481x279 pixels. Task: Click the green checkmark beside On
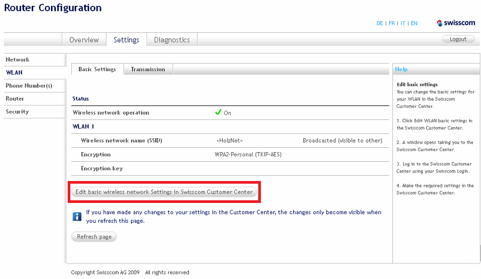coord(218,112)
